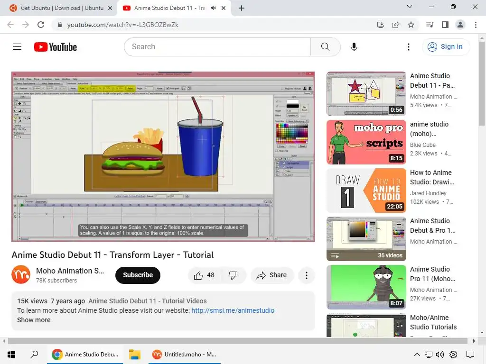Go back in browser history
Screen dimensions: 486x364
click(x=10, y=25)
